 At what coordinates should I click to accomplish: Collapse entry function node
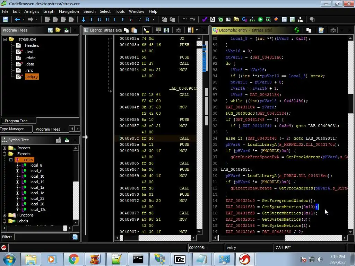[x=11, y=160]
